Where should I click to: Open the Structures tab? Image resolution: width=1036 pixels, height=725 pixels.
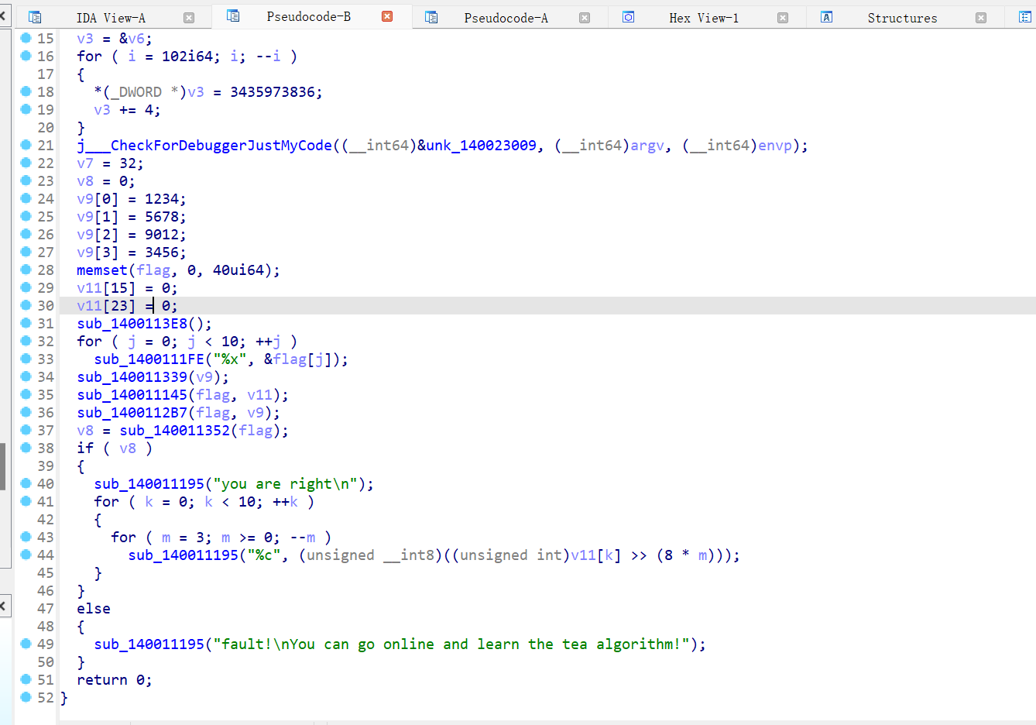point(902,18)
